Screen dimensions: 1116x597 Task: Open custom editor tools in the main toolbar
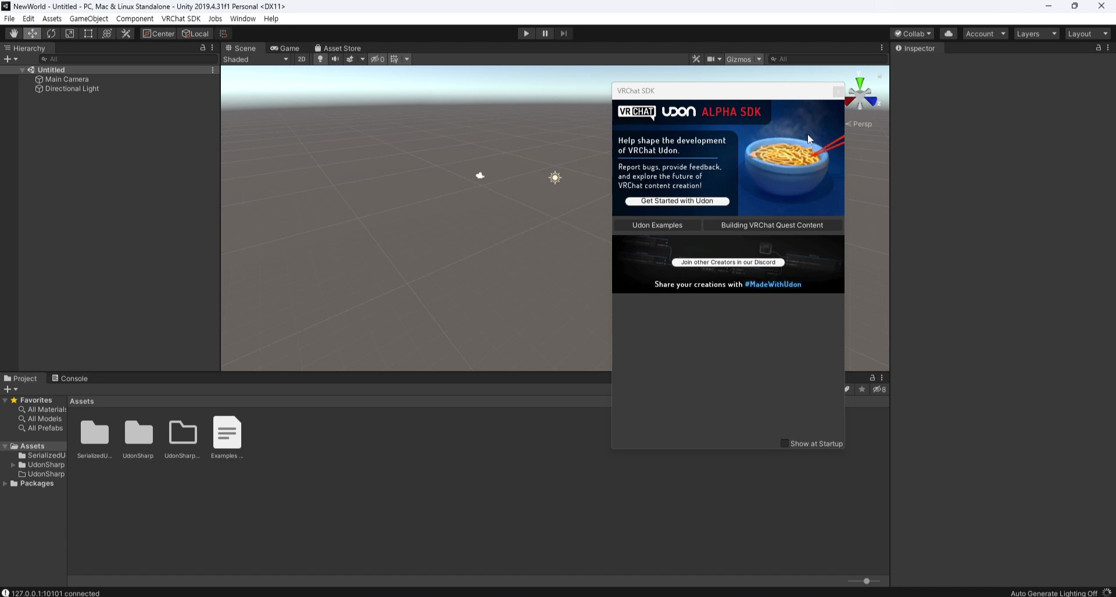point(126,34)
